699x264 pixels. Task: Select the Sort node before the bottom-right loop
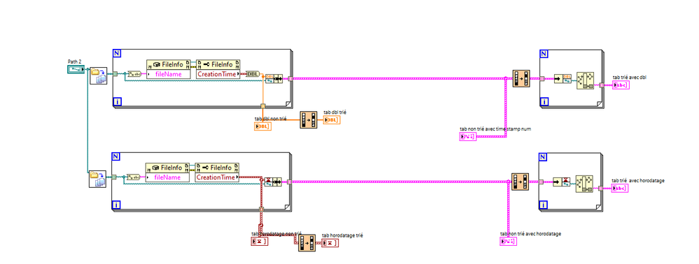point(520,182)
